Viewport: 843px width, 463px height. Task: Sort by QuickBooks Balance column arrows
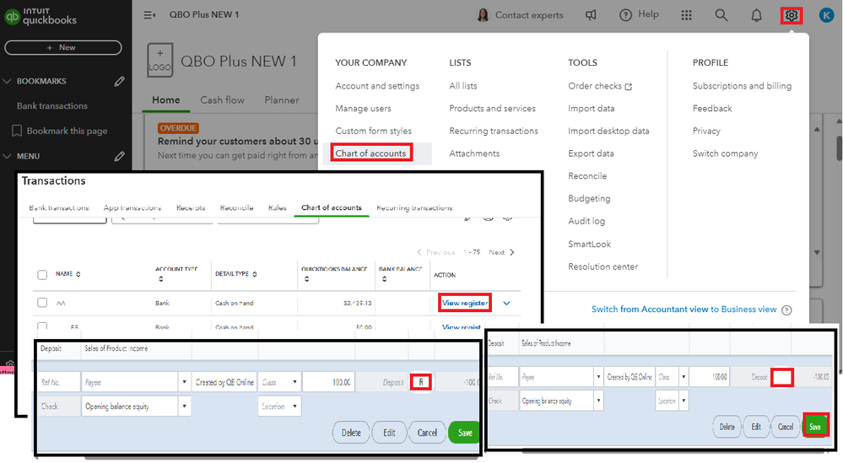[306, 279]
